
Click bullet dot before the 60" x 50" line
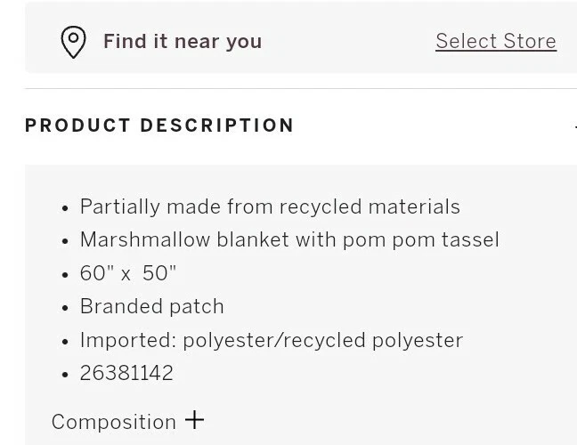point(65,275)
